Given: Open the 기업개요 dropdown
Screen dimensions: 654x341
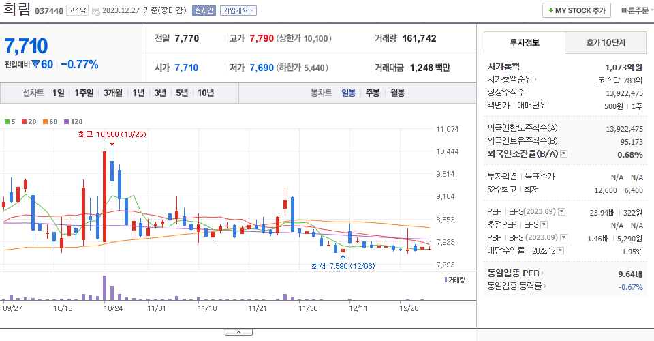Looking at the screenshot, I should click(238, 10).
